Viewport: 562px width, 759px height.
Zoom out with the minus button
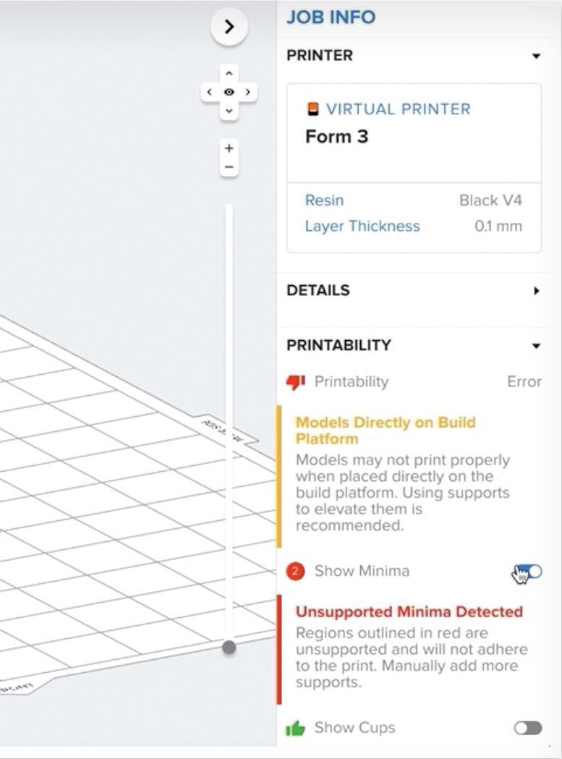click(229, 167)
